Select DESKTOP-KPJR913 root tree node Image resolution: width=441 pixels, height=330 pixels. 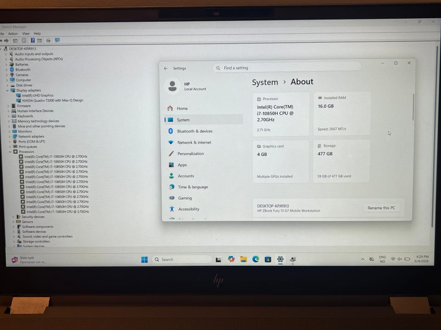click(23, 49)
